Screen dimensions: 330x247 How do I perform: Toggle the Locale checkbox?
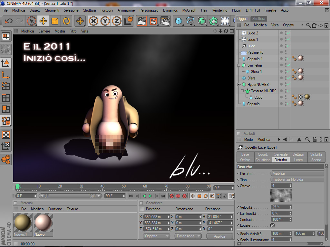tap(272, 225)
